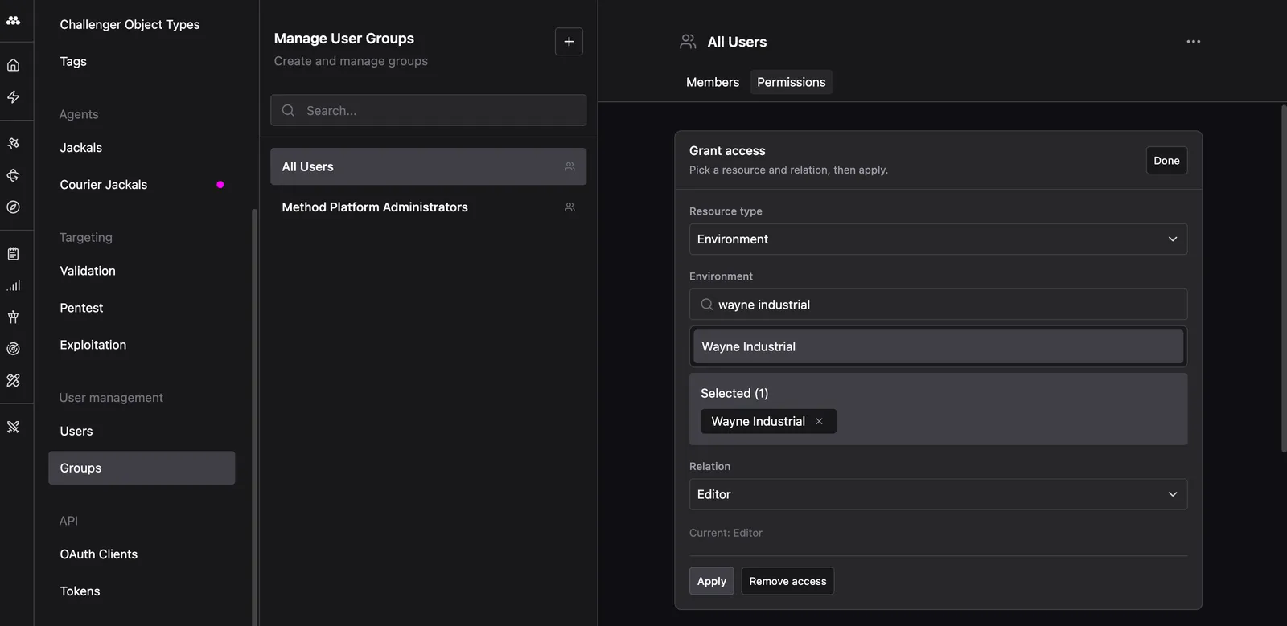Remove the Wayne Industrial chip with its X
This screenshot has height=626, width=1287.
tap(819, 421)
